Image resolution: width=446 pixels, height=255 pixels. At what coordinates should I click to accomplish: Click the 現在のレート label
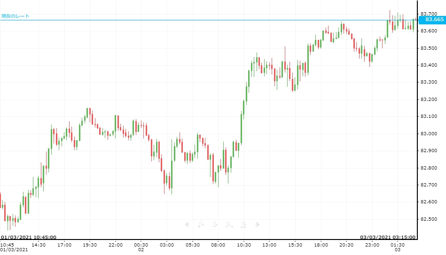(16, 16)
